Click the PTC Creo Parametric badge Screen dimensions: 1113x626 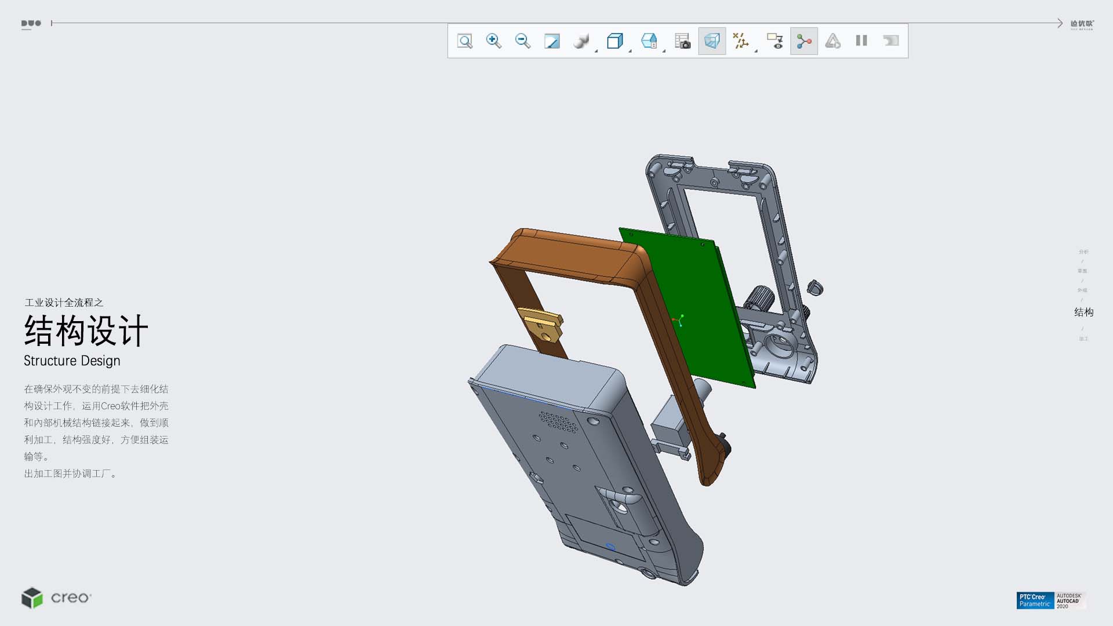[1035, 600]
